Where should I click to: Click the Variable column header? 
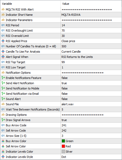point(30,4)
